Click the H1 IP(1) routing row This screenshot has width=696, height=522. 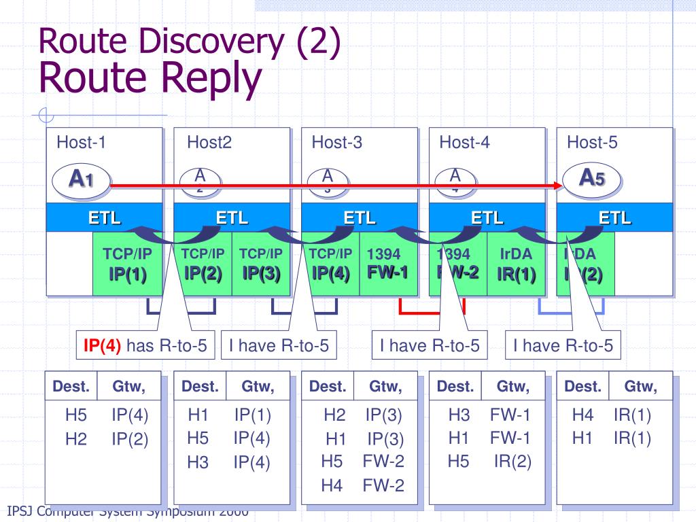coord(230,415)
